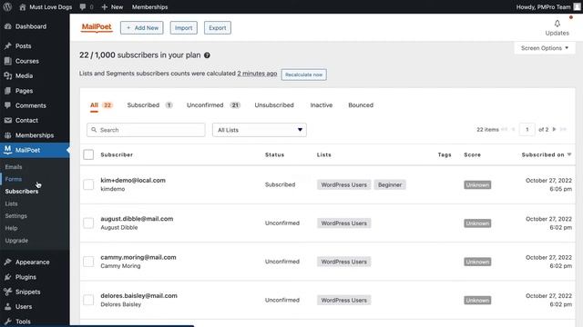Open Forms in MailPoet submenu
Screen dimensions: 583x327
(14, 179)
